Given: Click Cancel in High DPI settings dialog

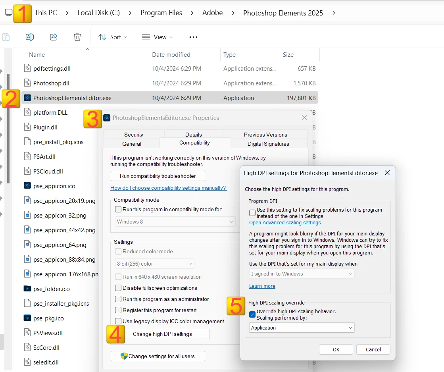Looking at the screenshot, I should [373, 349].
